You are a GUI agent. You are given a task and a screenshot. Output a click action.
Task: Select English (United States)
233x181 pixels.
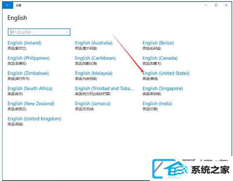[166, 75]
